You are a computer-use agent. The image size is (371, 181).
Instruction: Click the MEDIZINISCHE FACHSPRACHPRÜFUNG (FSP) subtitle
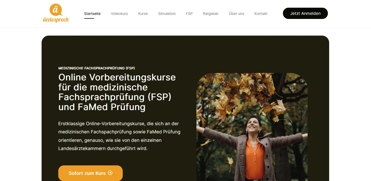97,68
